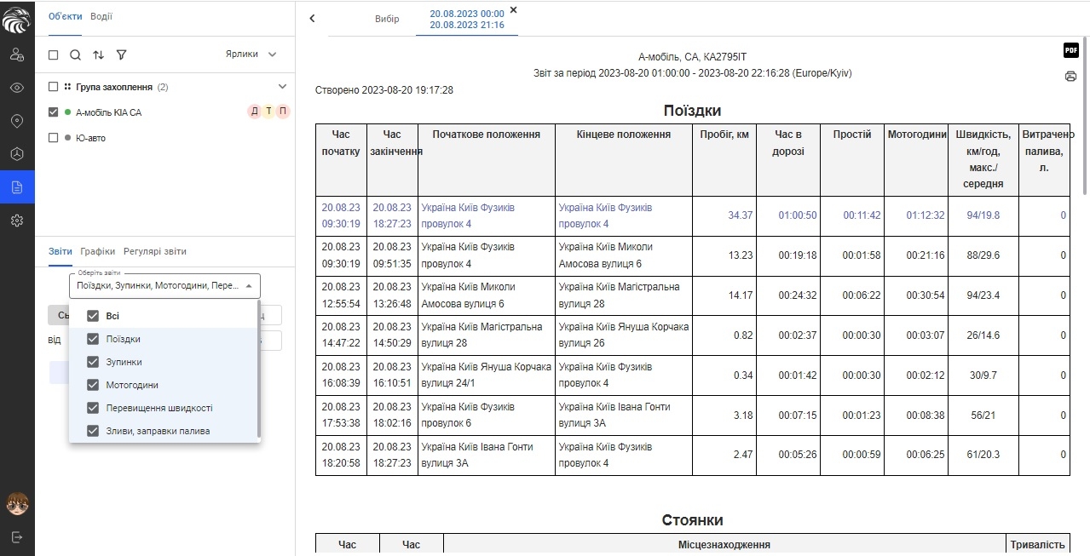Switch to the Водії tab
This screenshot has height=556, width=1090.
pyautogui.click(x=101, y=17)
